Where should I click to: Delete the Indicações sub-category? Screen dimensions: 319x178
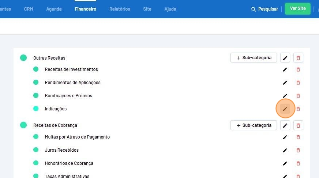298,109
